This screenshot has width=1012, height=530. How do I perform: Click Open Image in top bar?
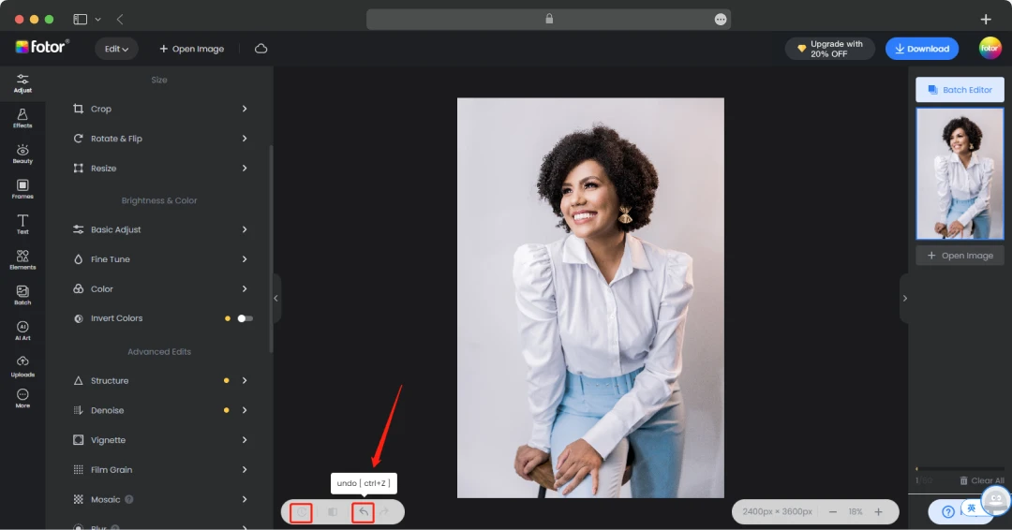[192, 49]
